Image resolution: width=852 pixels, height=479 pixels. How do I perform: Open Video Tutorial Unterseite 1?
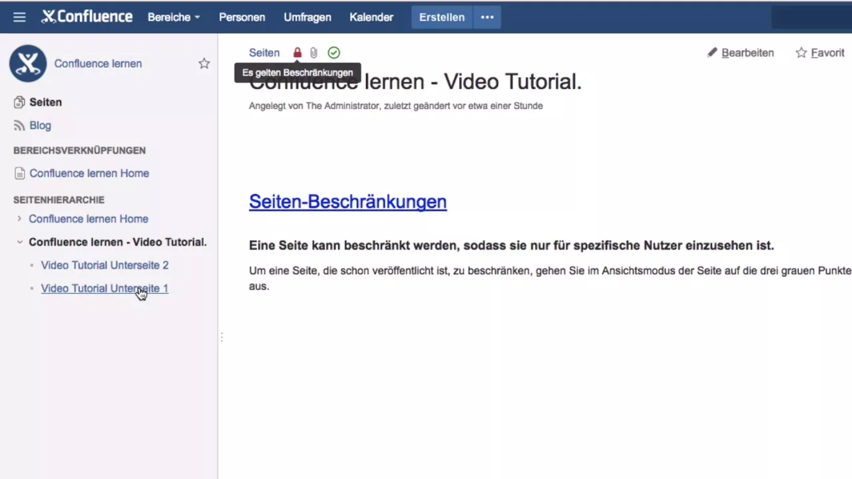(x=105, y=289)
